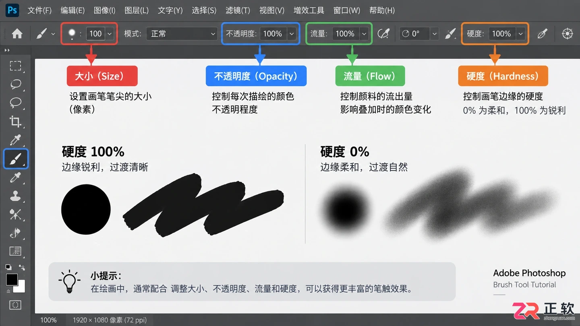Open the 流量 dropdown arrow
This screenshot has height=326, width=580.
364,34
